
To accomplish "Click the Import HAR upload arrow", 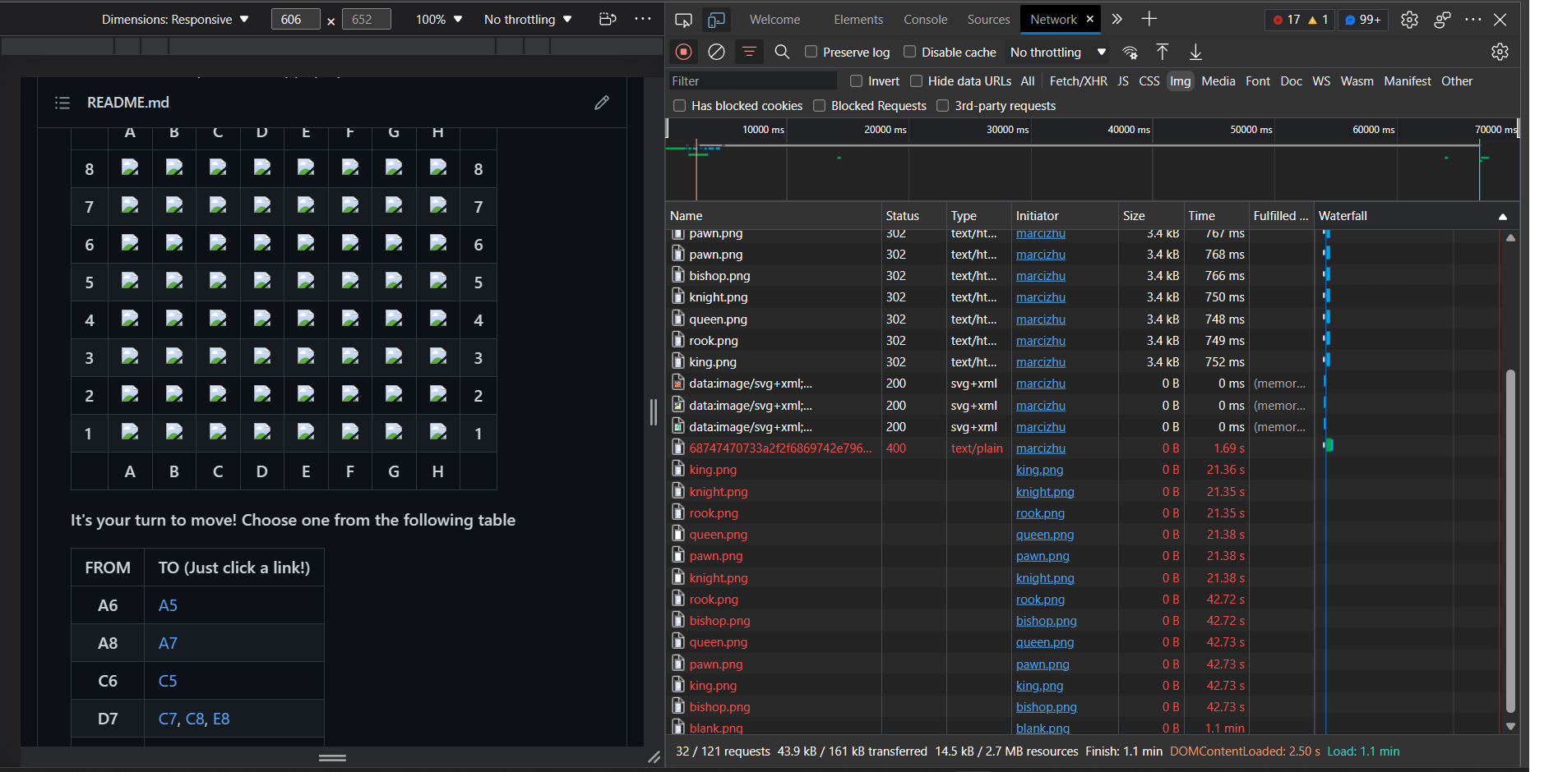I will (1163, 53).
